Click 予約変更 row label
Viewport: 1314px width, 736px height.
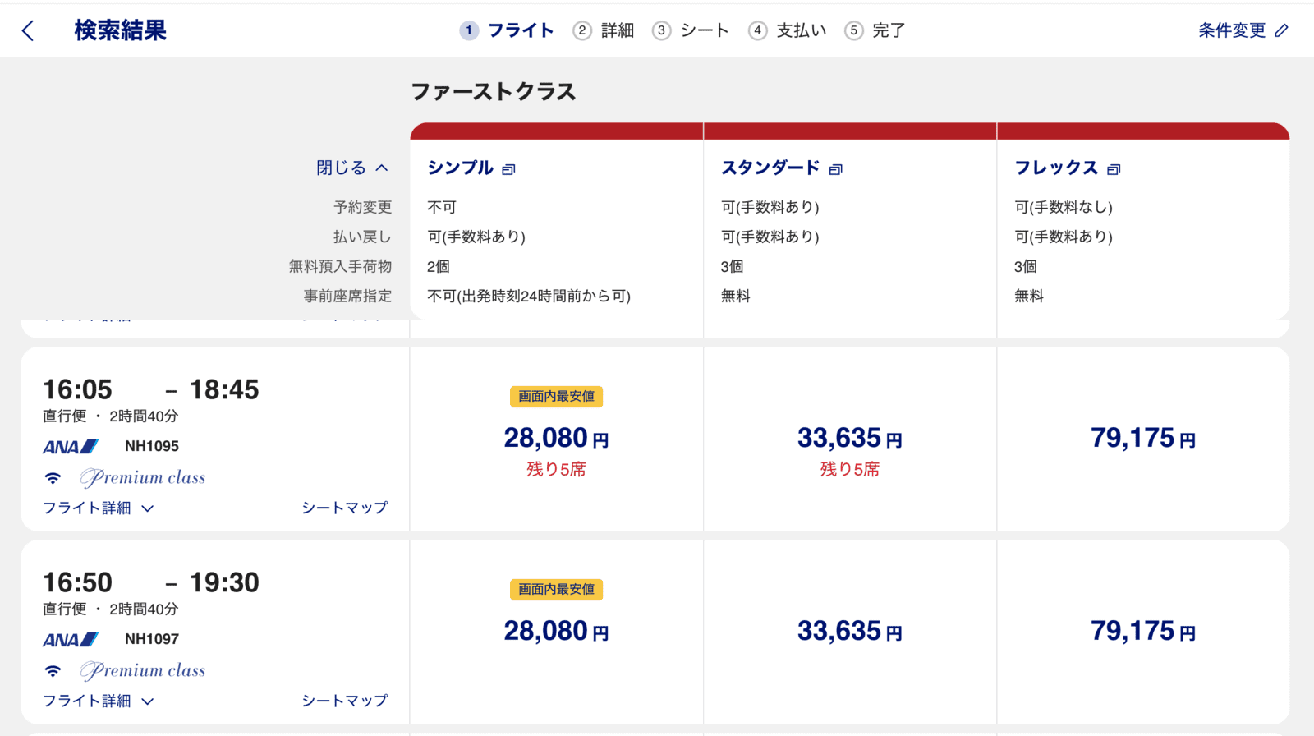[362, 208]
